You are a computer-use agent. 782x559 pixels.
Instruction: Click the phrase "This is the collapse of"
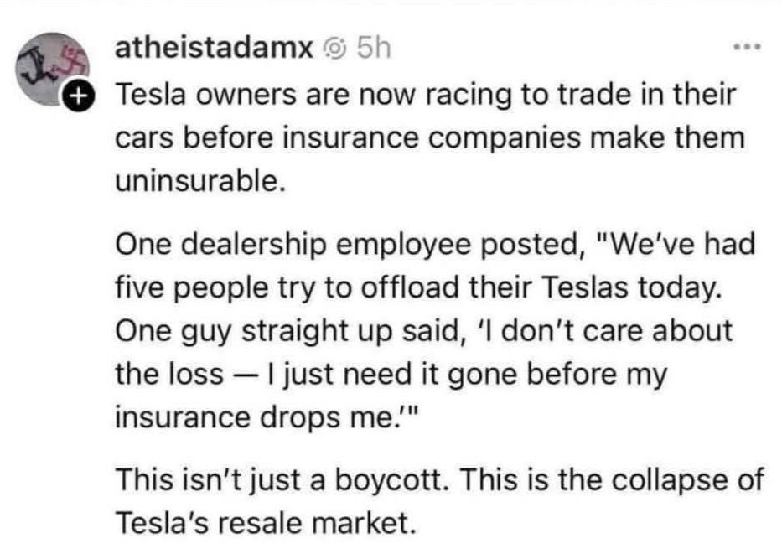click(612, 479)
